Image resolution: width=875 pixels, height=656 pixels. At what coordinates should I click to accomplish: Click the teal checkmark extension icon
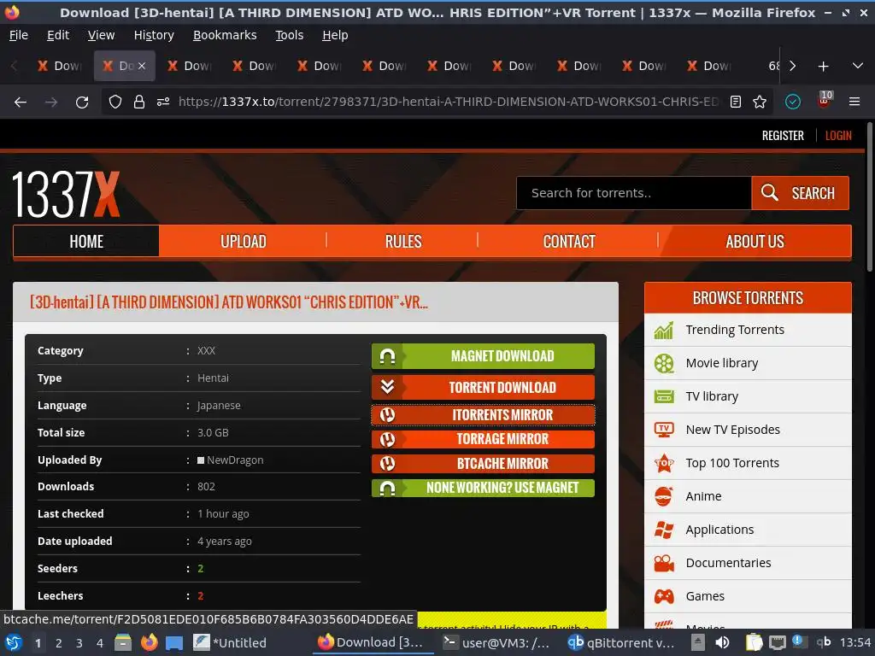[x=793, y=102]
